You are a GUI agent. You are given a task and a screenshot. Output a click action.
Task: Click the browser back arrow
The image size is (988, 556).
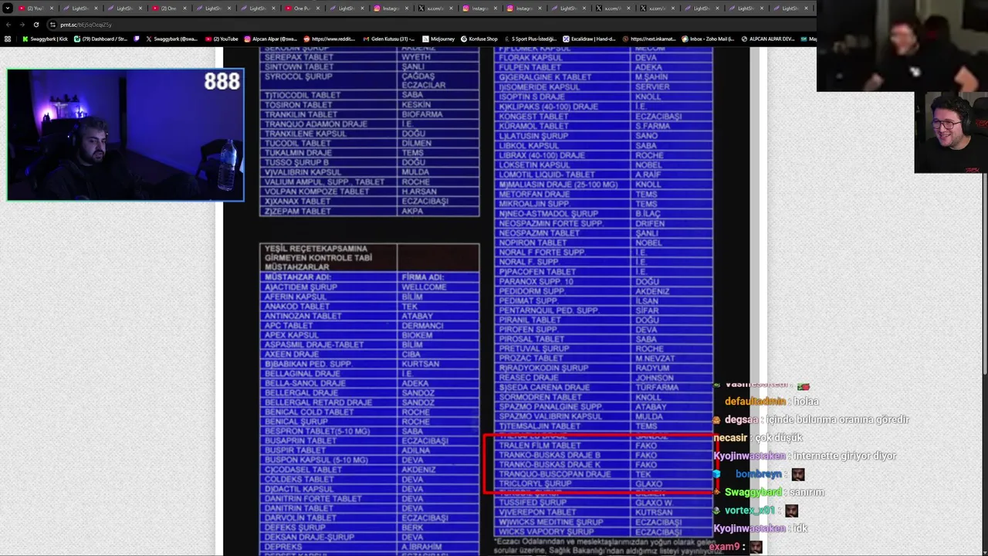(8, 25)
